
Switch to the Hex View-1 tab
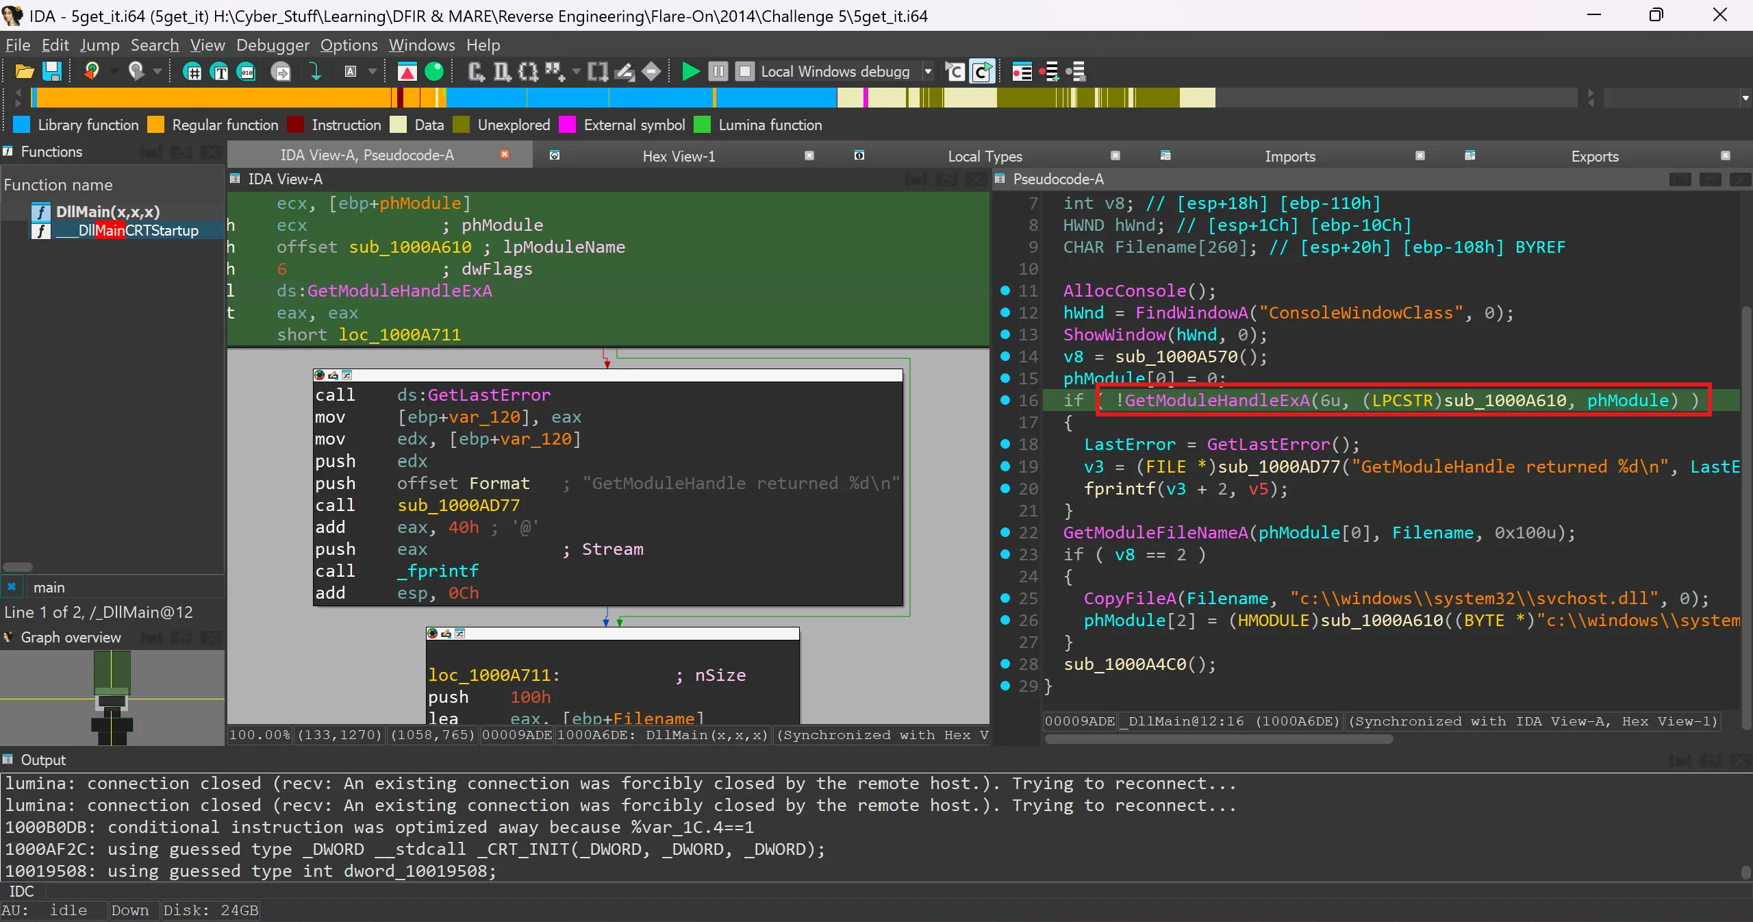pyautogui.click(x=678, y=156)
